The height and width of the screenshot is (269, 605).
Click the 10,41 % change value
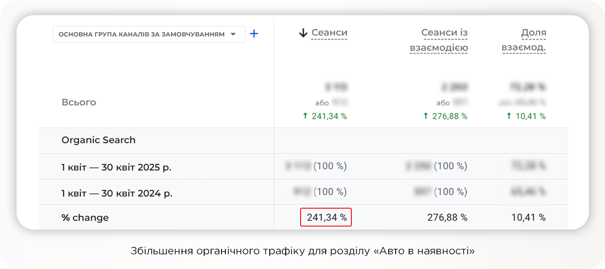(x=529, y=217)
